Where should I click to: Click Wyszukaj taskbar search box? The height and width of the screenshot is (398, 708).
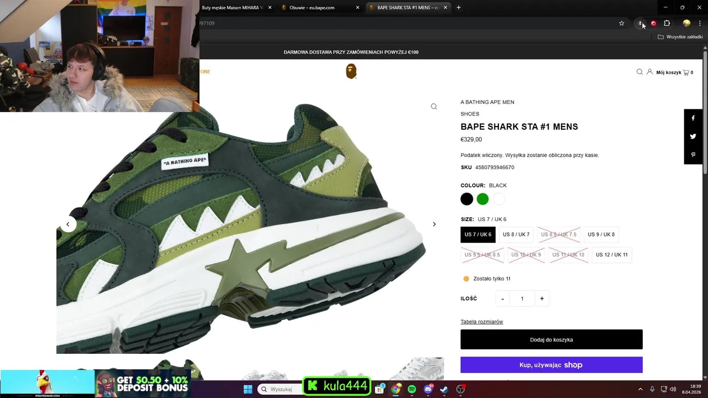[280, 389]
